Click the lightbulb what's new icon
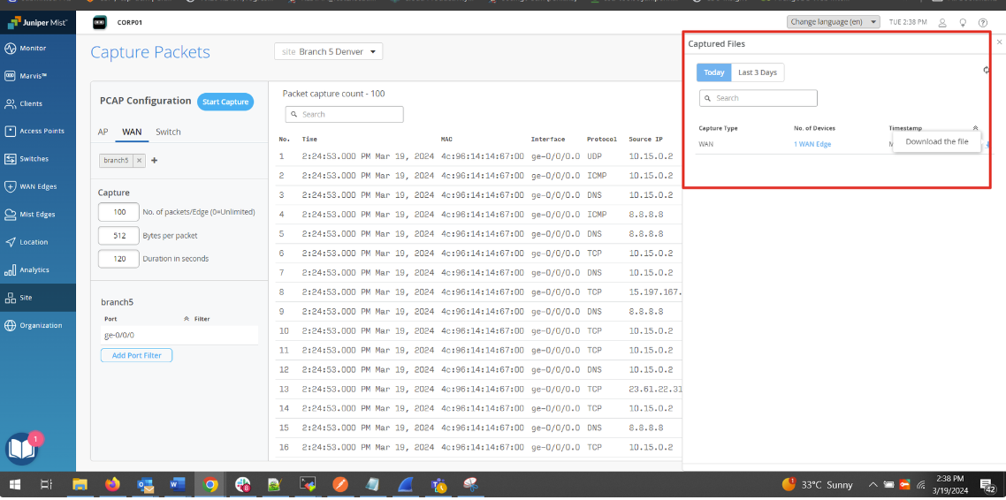The height and width of the screenshot is (500, 1006). 963,22
